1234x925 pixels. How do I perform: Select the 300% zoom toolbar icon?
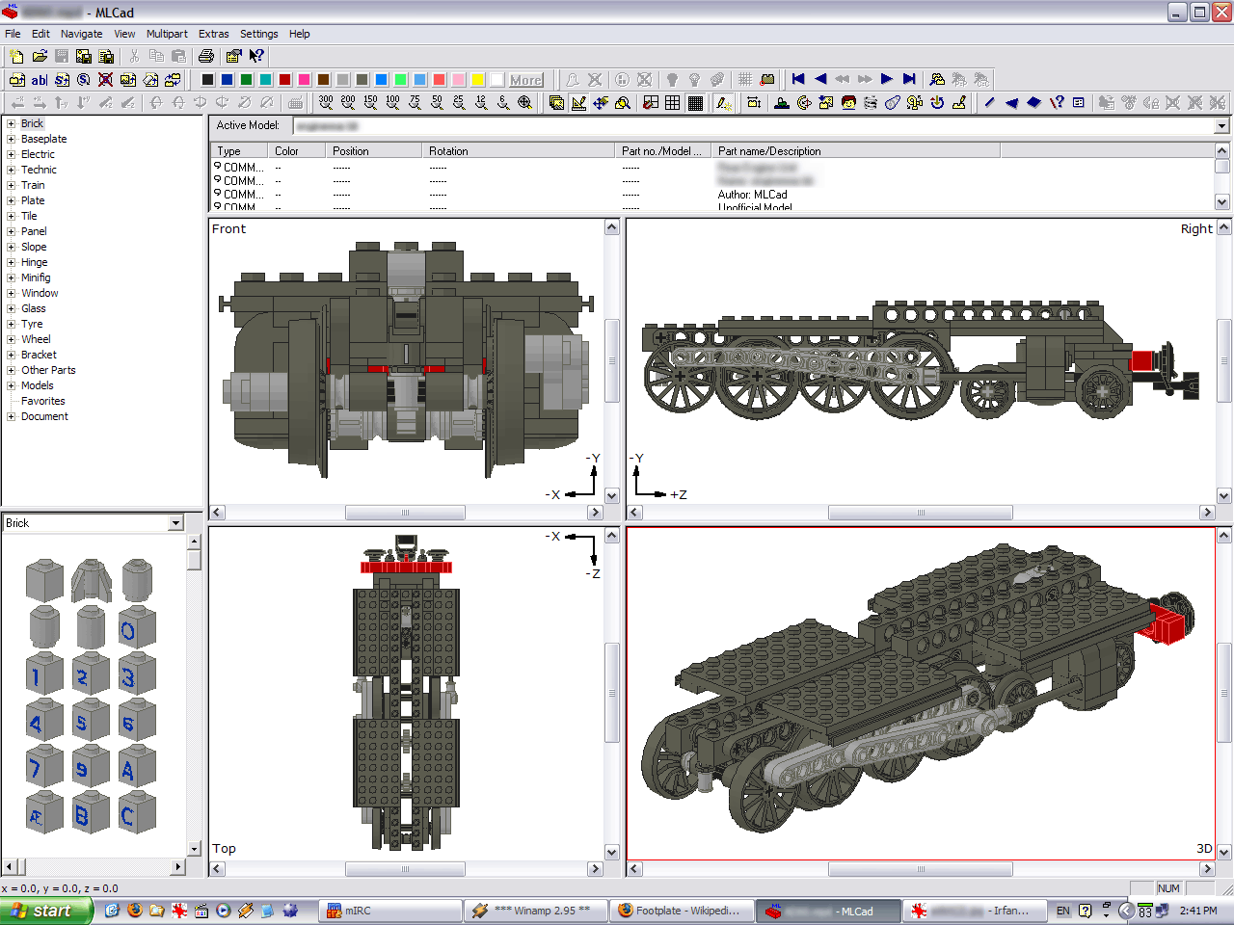[x=328, y=100]
